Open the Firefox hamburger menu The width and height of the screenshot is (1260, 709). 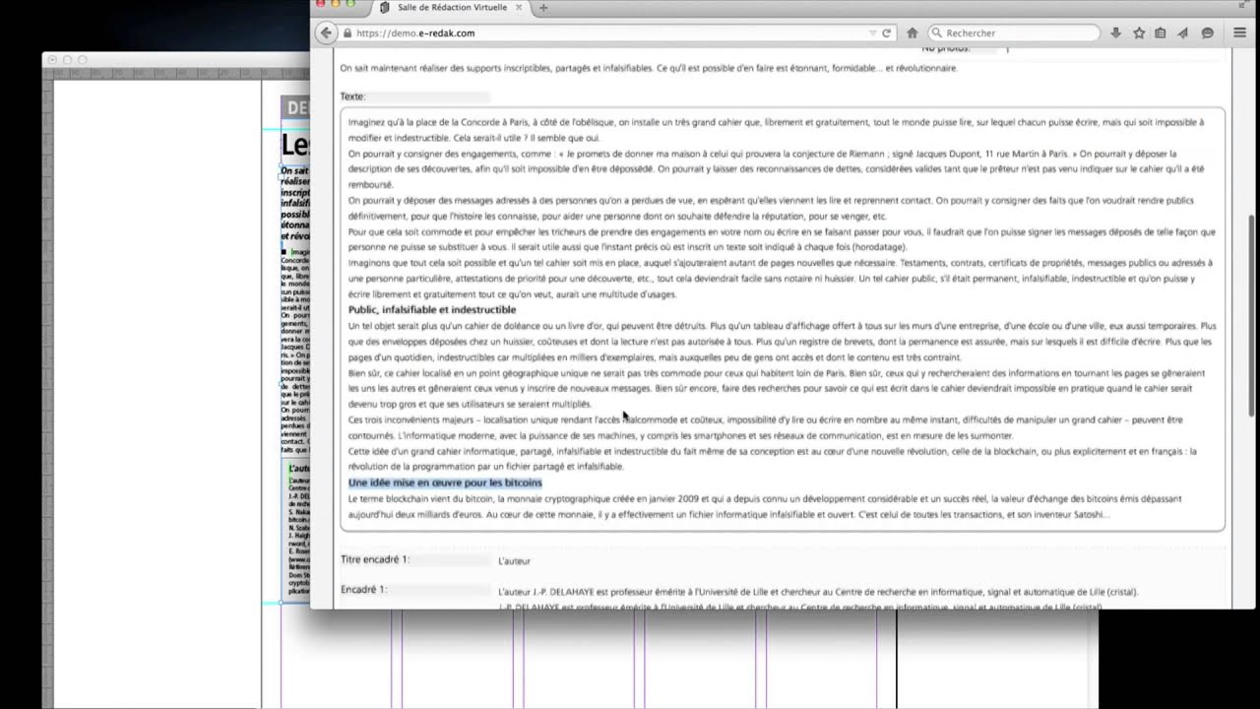1239,32
